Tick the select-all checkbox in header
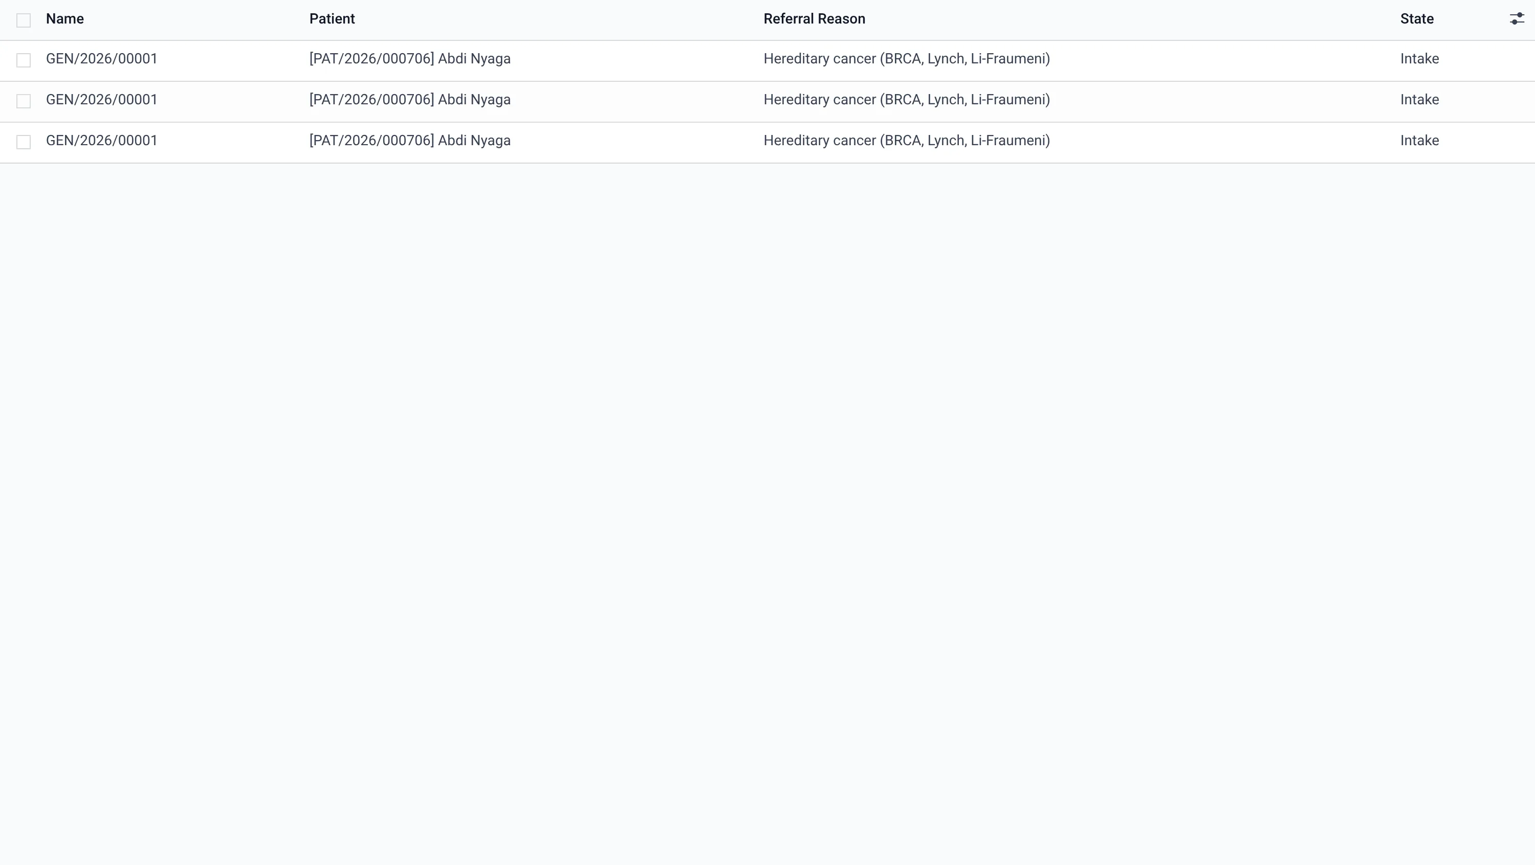 click(x=23, y=20)
